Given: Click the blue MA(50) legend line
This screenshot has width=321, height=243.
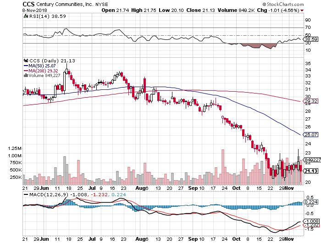Looking at the screenshot, I should point(26,66).
